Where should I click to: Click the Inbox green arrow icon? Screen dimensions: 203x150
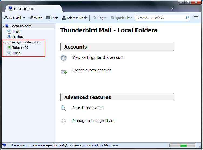pos(9,48)
